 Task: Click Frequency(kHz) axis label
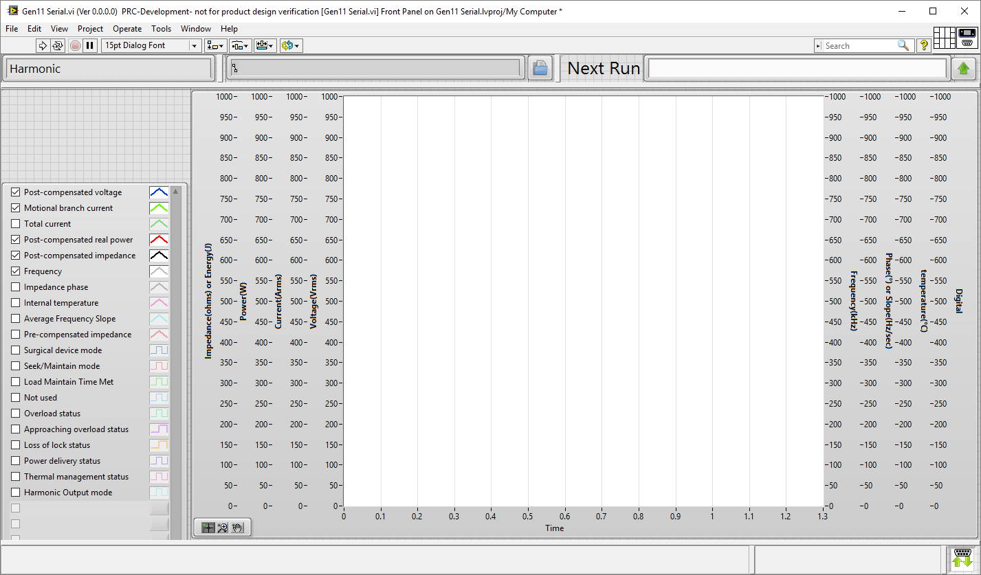(854, 301)
